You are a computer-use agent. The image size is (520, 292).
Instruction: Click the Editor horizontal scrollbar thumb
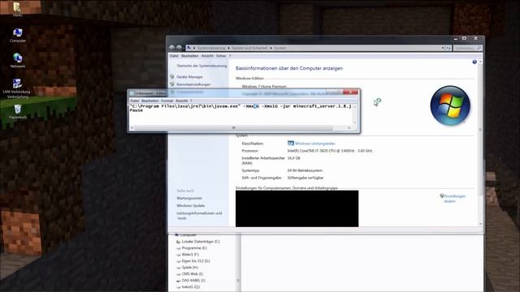234,128
